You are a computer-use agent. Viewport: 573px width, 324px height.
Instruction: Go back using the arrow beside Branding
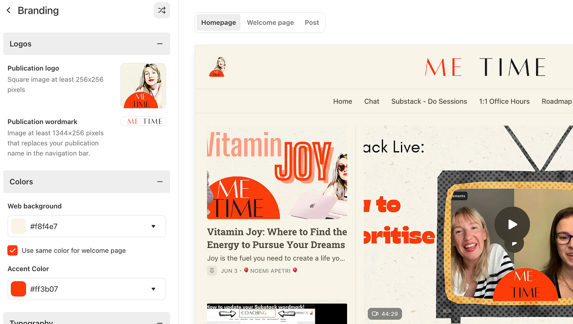pos(9,10)
